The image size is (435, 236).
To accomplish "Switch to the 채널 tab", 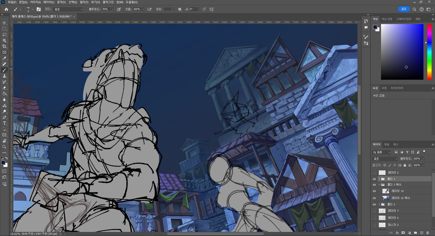I will (386, 144).
